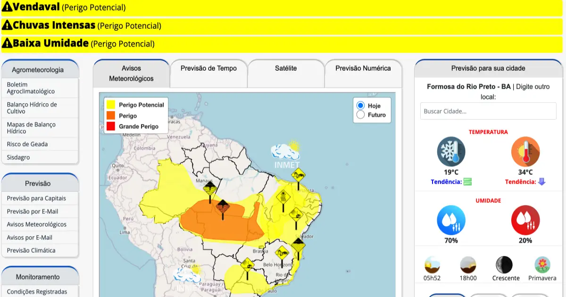Click the green steady trend icon

click(x=467, y=181)
